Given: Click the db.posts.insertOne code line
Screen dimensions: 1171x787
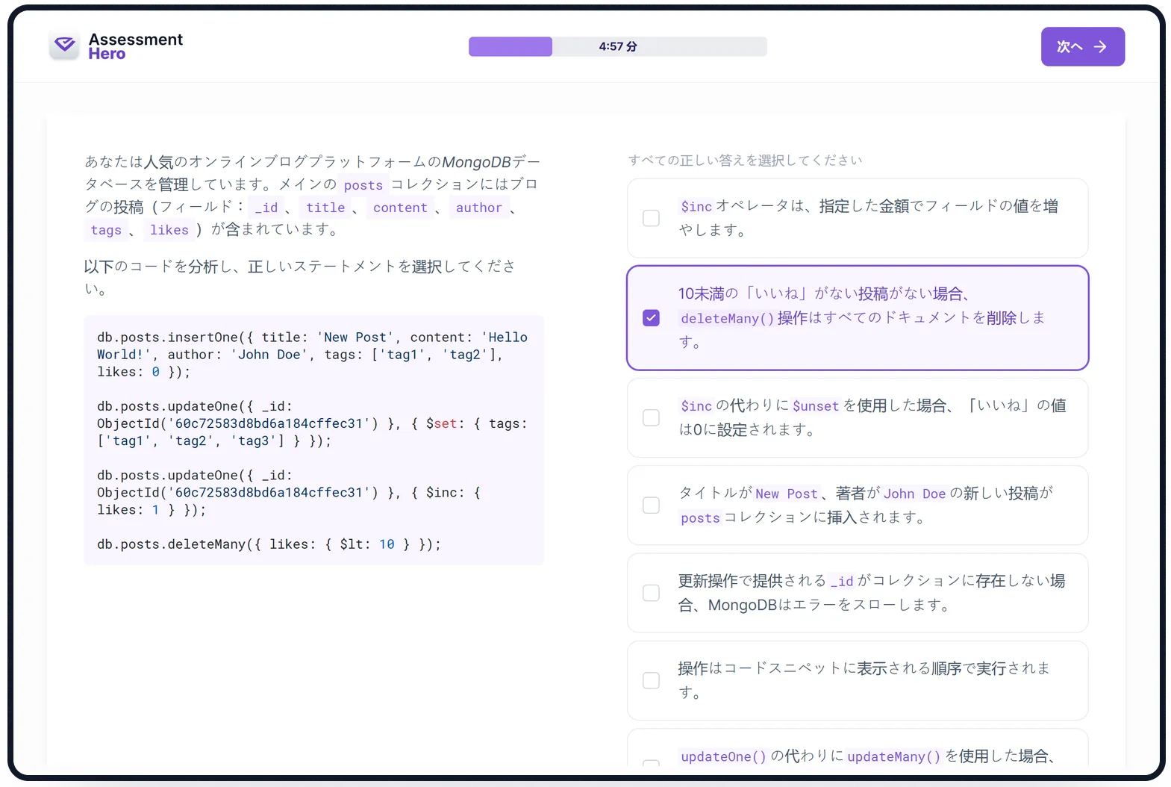Looking at the screenshot, I should (312, 355).
